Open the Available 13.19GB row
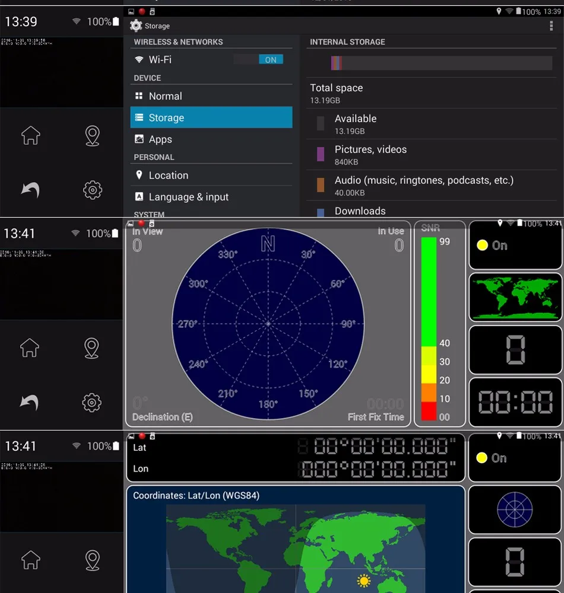Viewport: 564px width, 593px height. [431, 124]
